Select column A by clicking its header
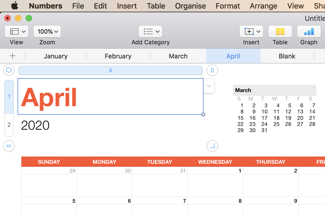Viewport: 325px width, 215px height. pyautogui.click(x=110, y=70)
